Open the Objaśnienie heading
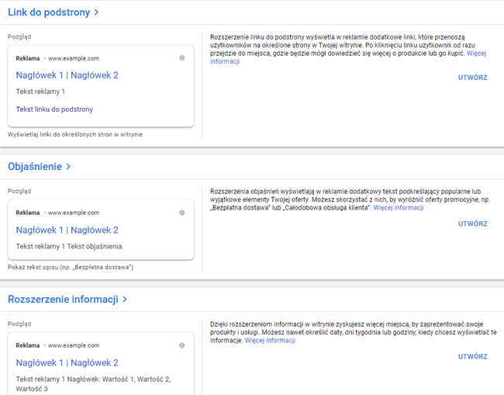 coord(34,167)
